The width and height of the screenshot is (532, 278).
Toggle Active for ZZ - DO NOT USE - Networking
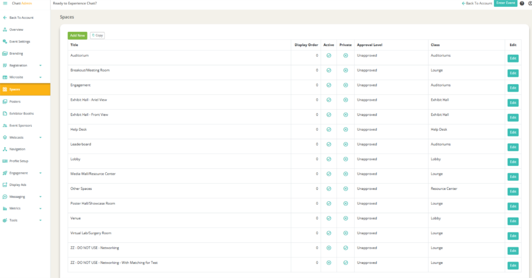pos(329,248)
